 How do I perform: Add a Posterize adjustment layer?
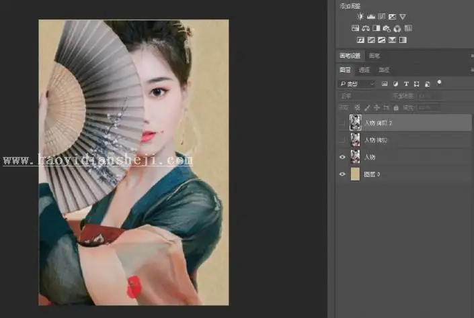click(x=371, y=40)
